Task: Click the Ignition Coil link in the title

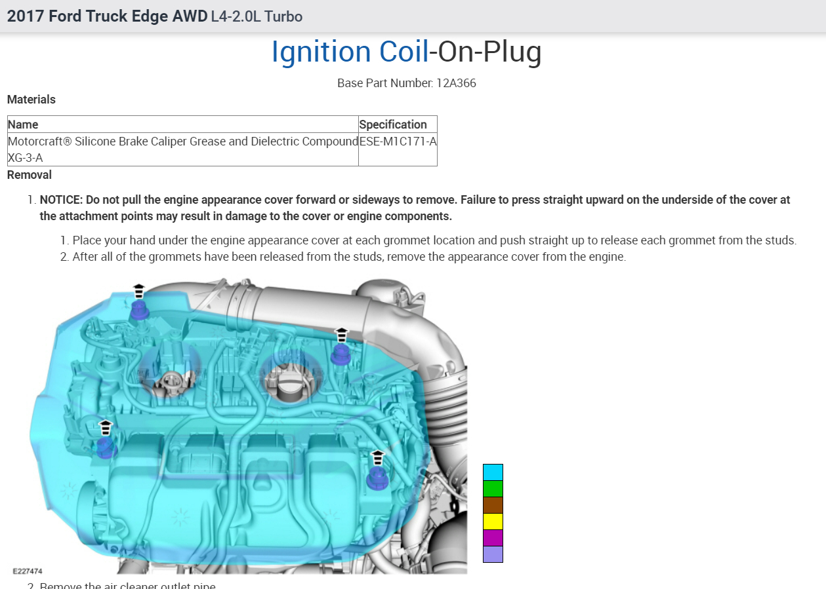Action: [350, 52]
